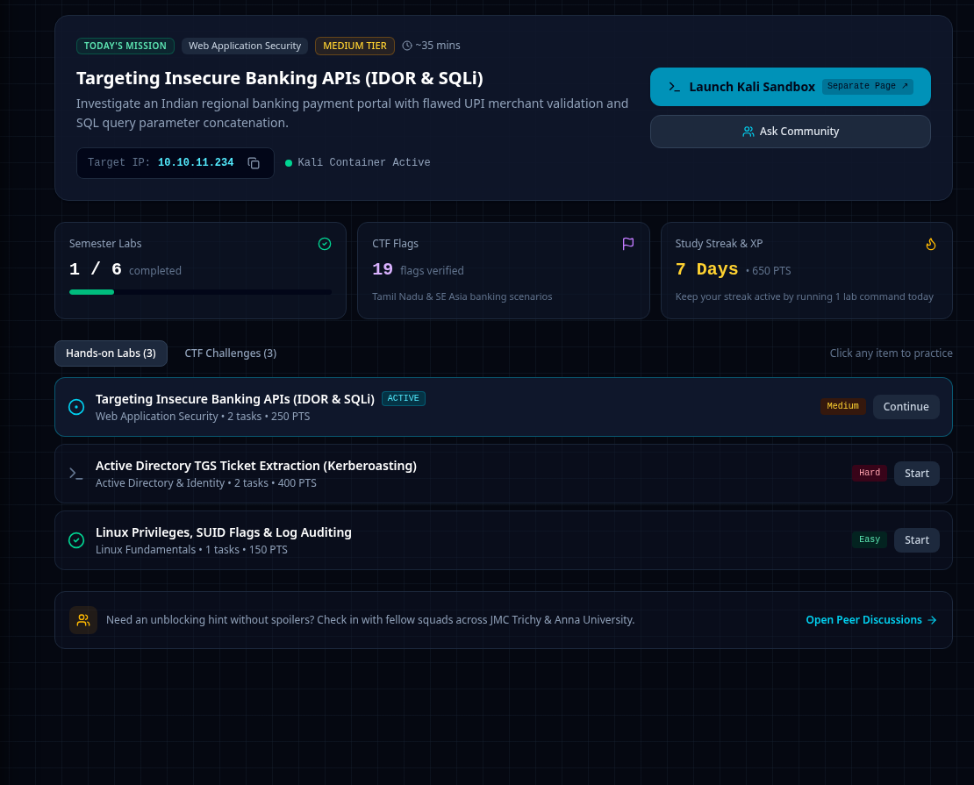Viewport: 974px width, 785px height.
Task: Click the people icon beside Ask Community
Action: click(748, 132)
